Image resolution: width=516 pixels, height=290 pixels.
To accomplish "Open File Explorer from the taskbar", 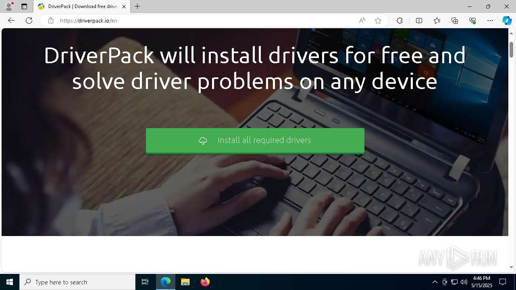I will pyautogui.click(x=185, y=282).
